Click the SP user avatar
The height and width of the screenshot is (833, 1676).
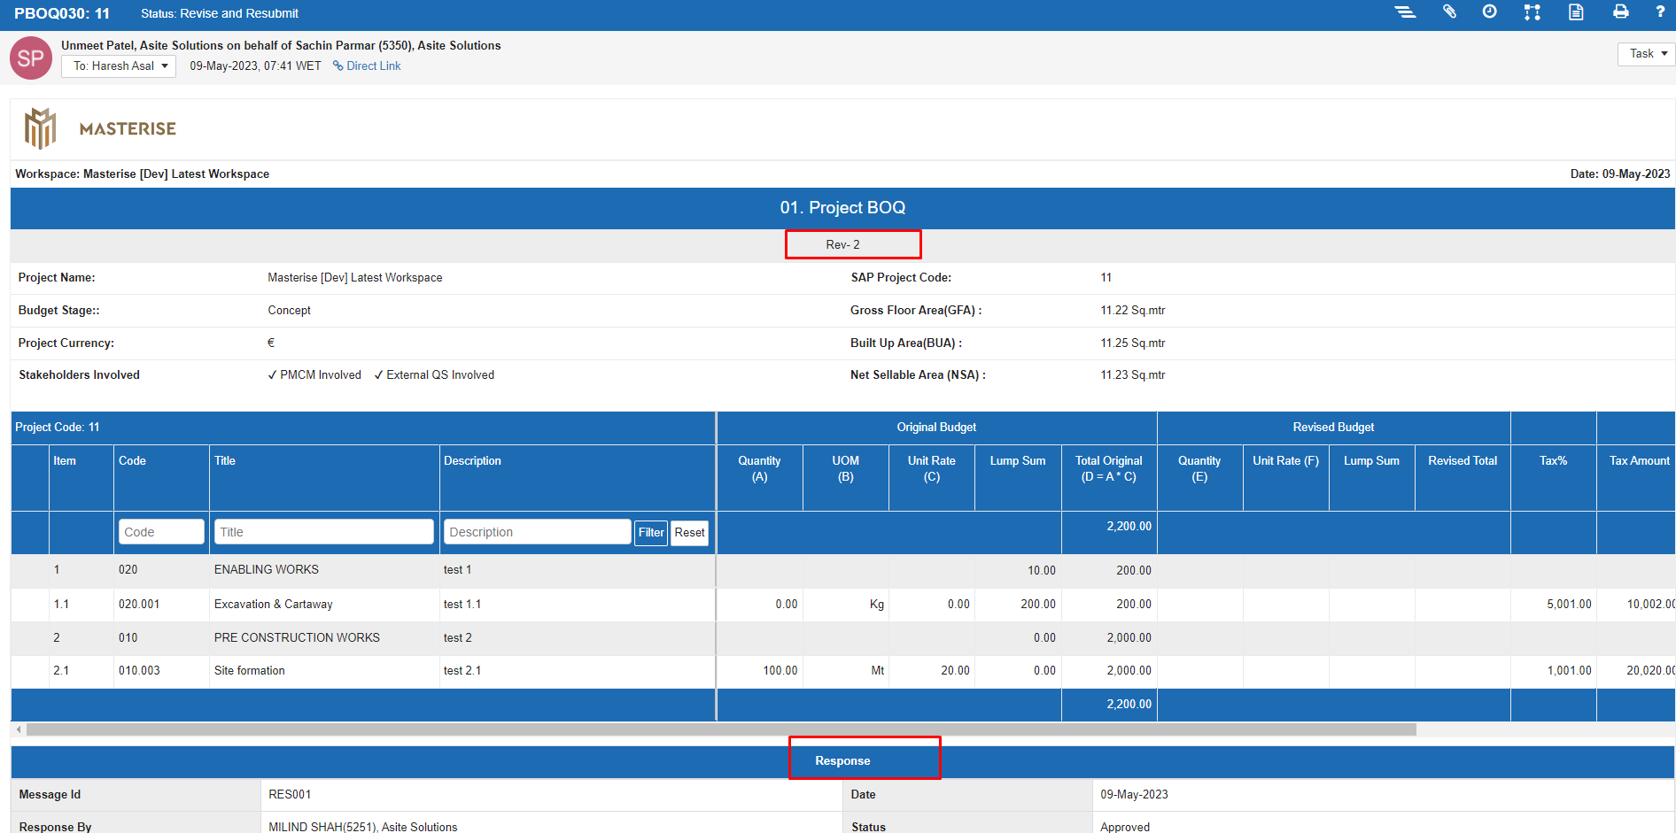(x=31, y=58)
